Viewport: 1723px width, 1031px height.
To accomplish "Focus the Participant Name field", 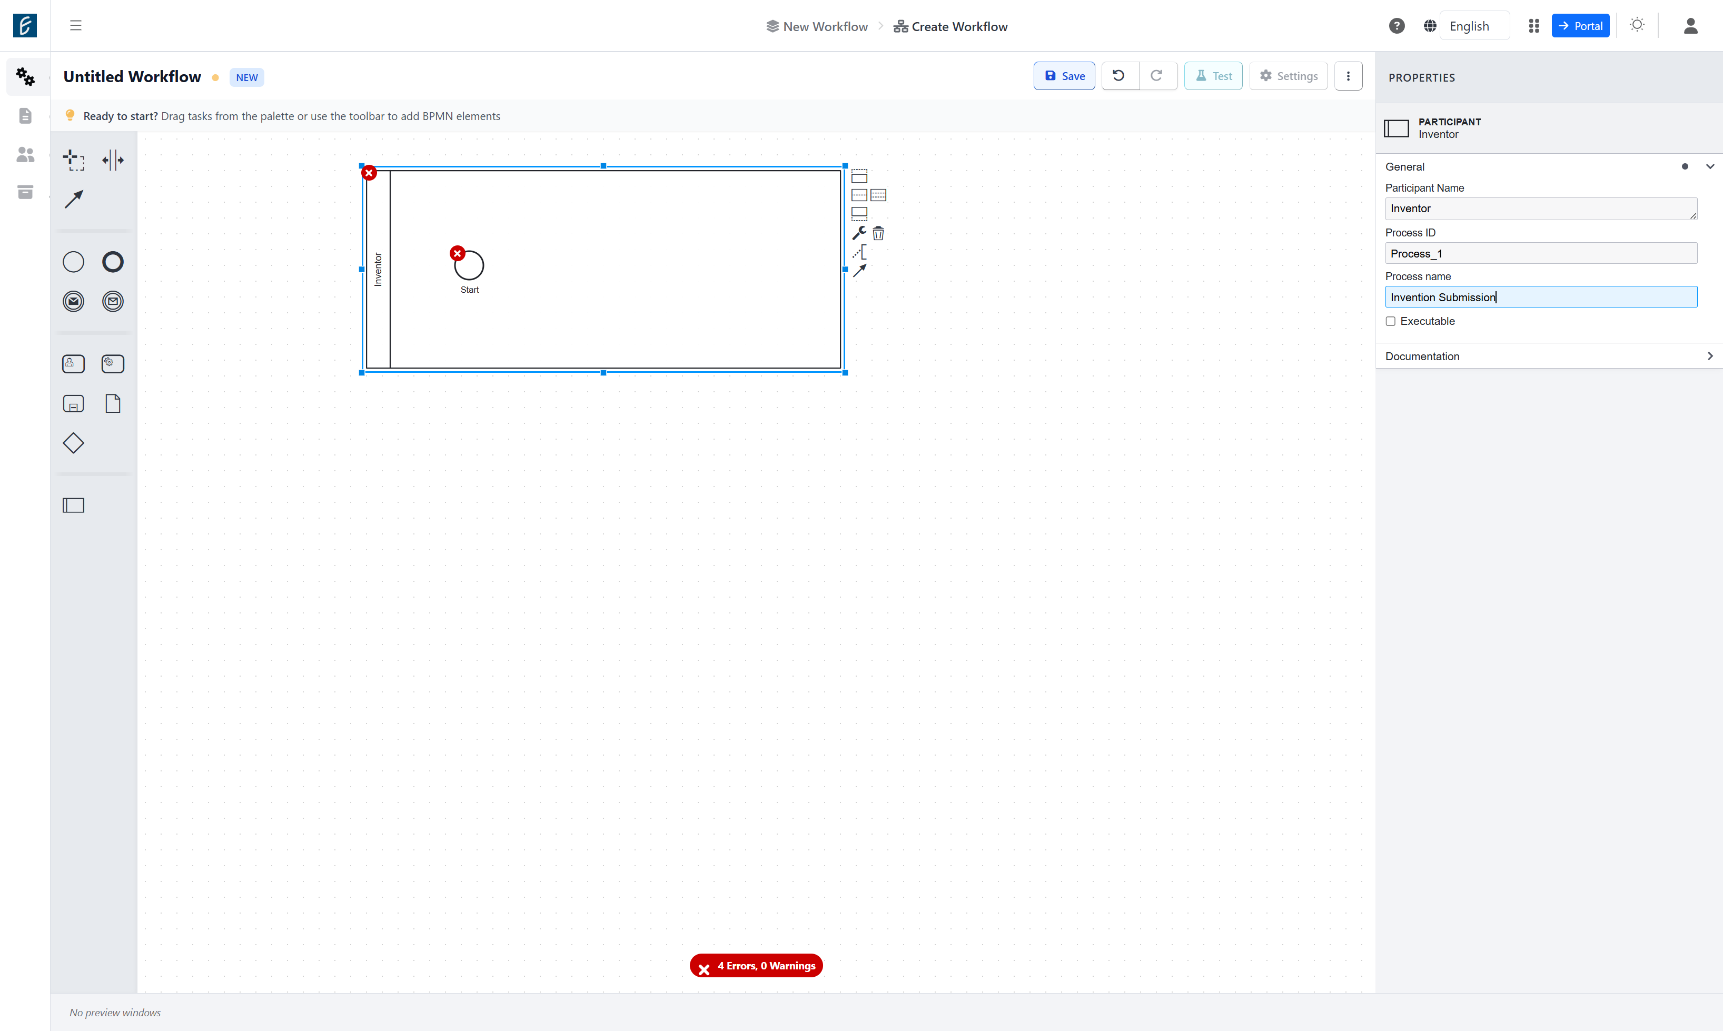I will [1541, 209].
